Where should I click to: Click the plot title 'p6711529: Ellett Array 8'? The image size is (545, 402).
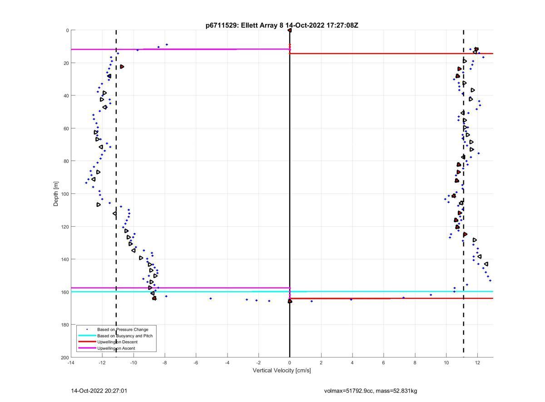[x=245, y=25]
